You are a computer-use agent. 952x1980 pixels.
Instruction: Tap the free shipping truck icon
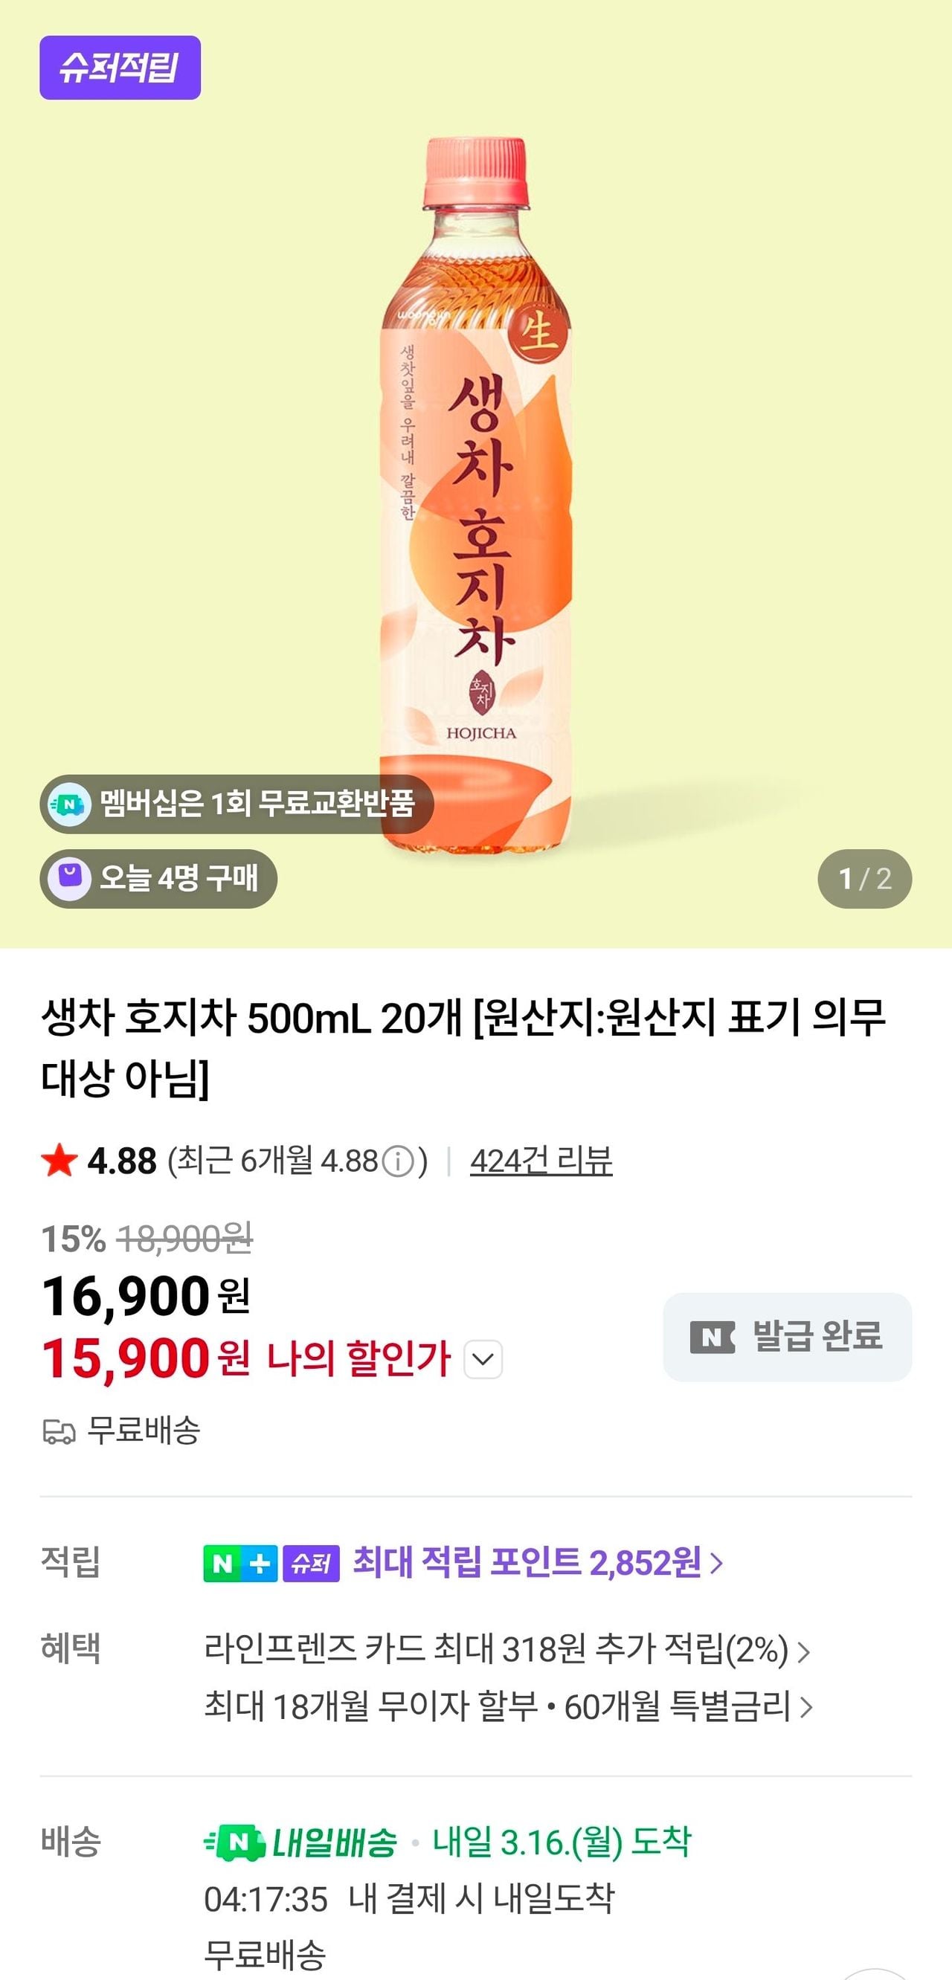[59, 1432]
